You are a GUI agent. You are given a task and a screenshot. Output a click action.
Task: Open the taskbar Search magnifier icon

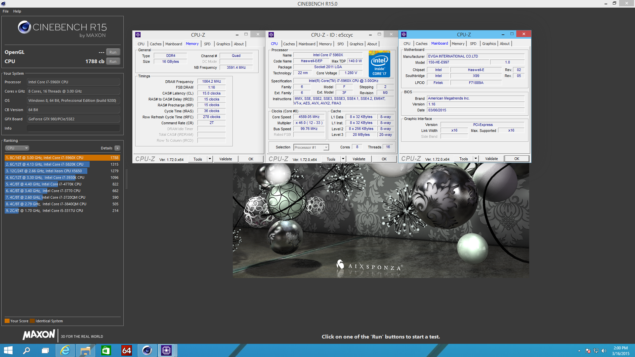pos(26,350)
